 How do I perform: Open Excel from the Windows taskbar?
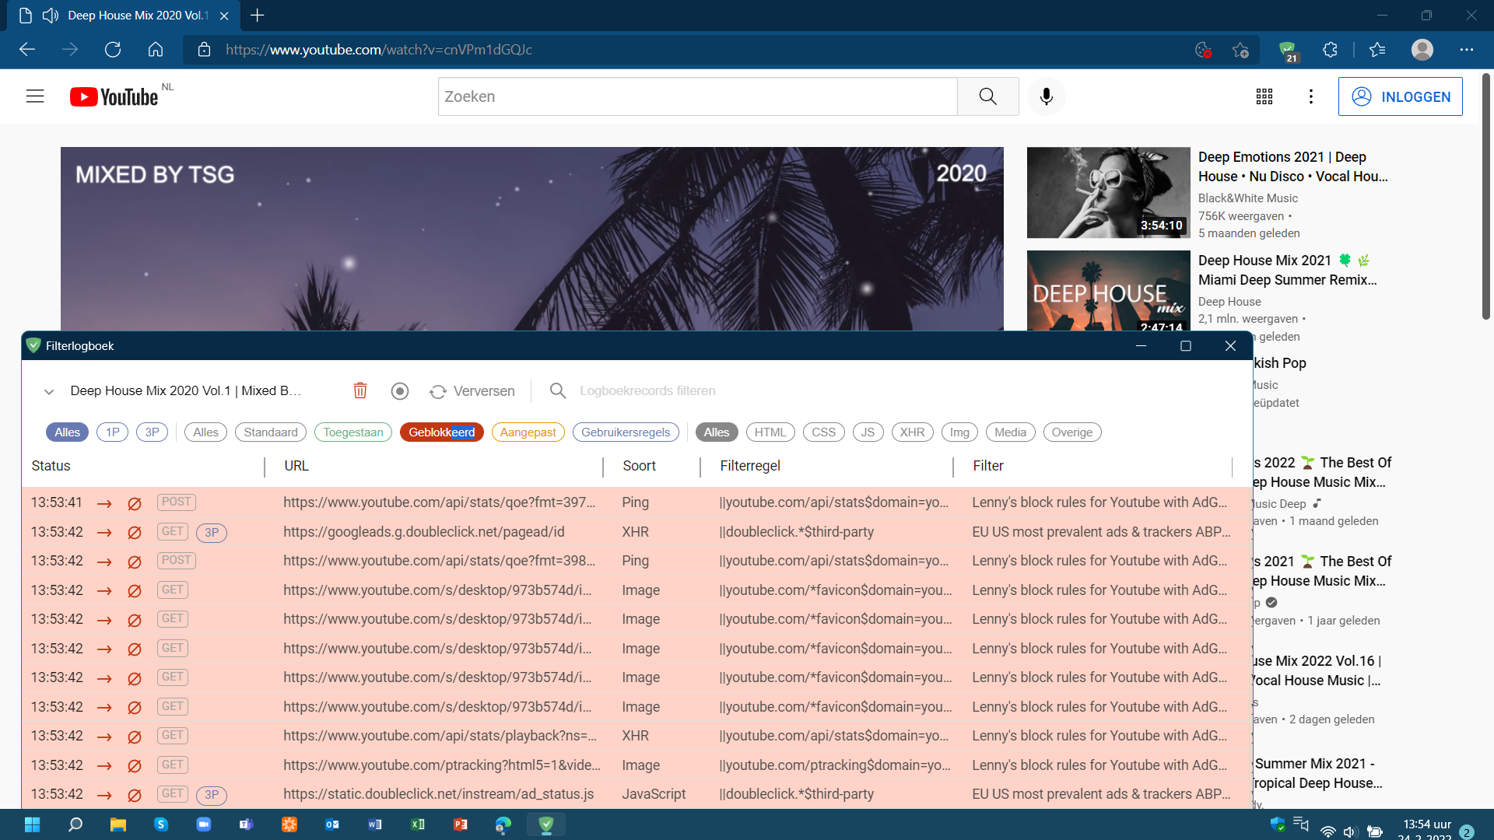click(418, 824)
